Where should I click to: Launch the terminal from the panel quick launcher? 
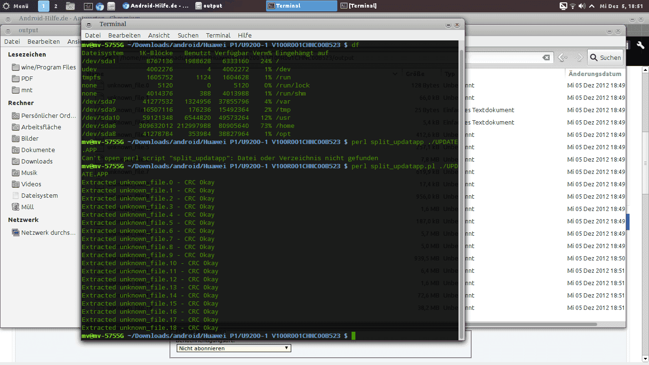(88, 6)
